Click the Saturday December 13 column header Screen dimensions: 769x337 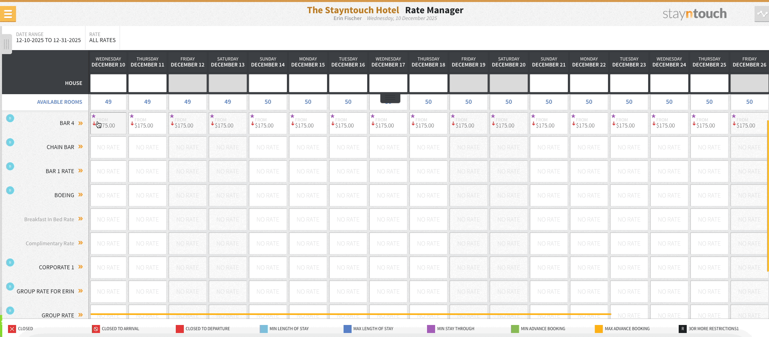click(x=228, y=62)
